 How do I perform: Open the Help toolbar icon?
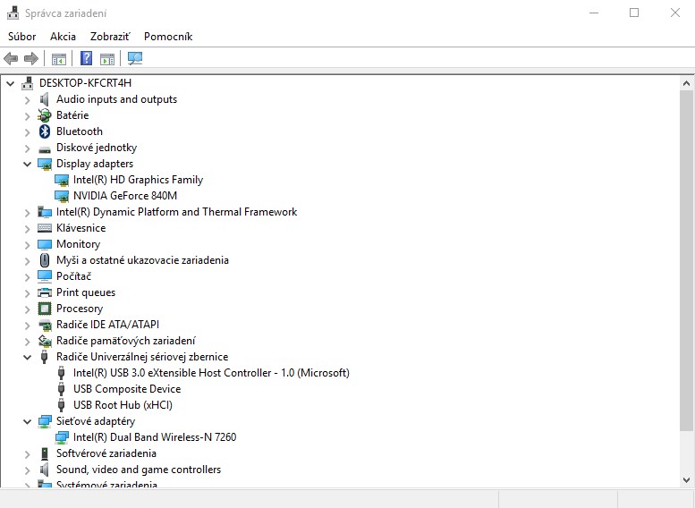[x=86, y=58]
